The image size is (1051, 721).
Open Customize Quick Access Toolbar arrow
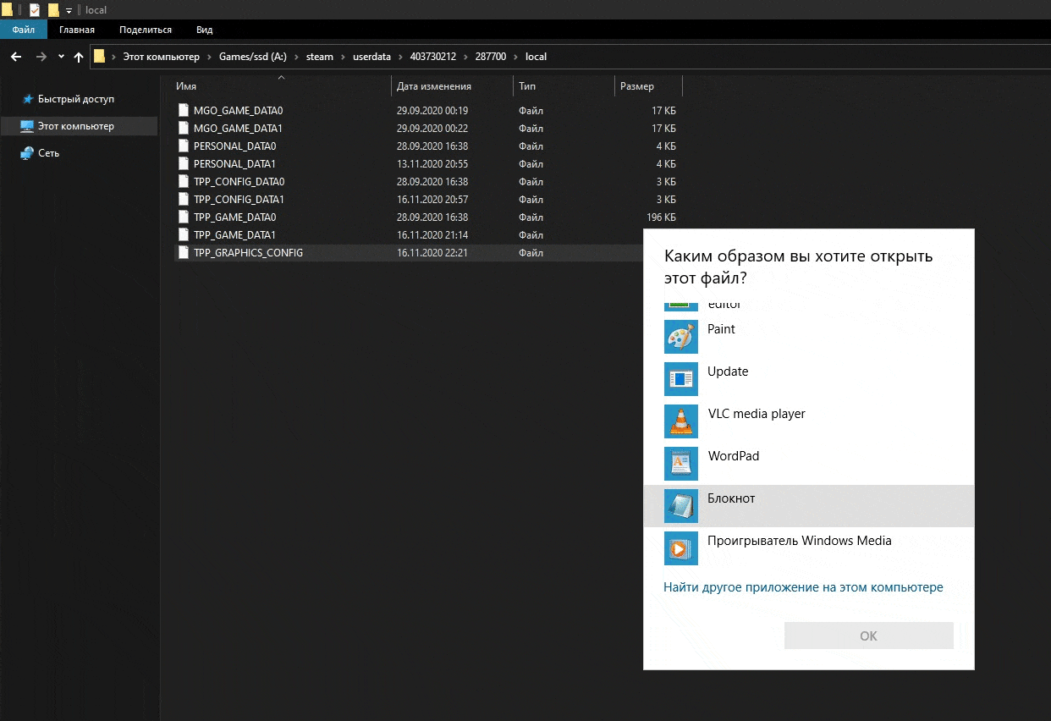point(69,11)
